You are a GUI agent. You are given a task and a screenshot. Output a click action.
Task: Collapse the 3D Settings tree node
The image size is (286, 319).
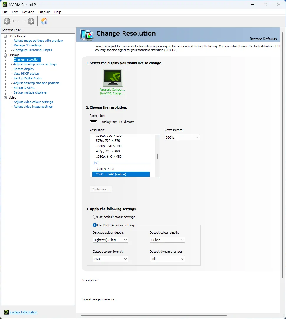click(x=5, y=36)
